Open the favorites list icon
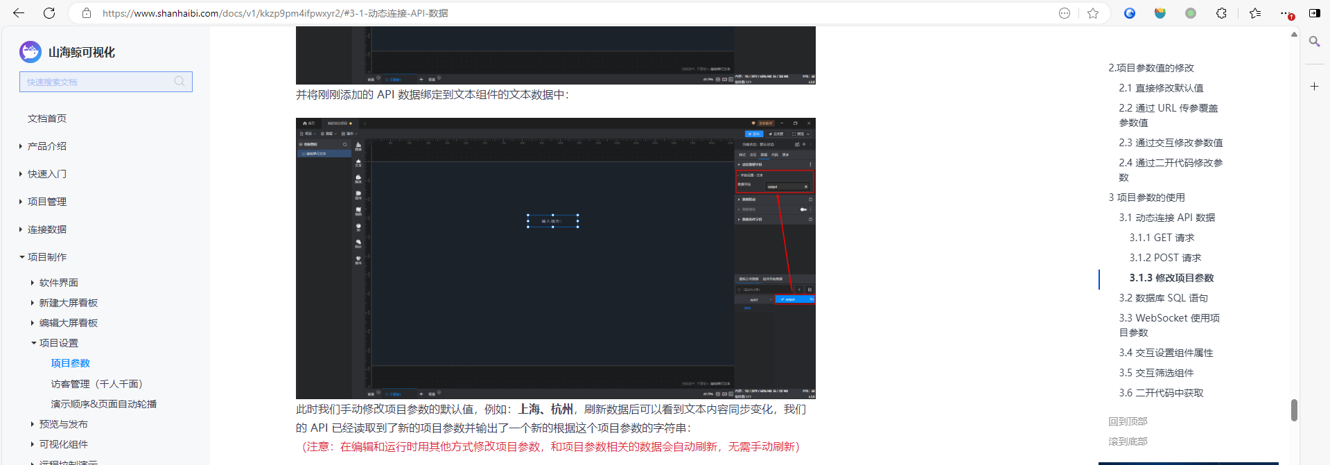The height and width of the screenshot is (465, 1330). click(1254, 13)
